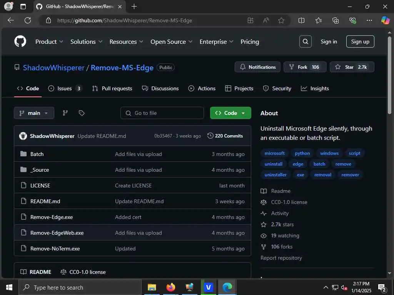Open the Collections icon
This screenshot has width=394, height=295.
[x=336, y=20]
